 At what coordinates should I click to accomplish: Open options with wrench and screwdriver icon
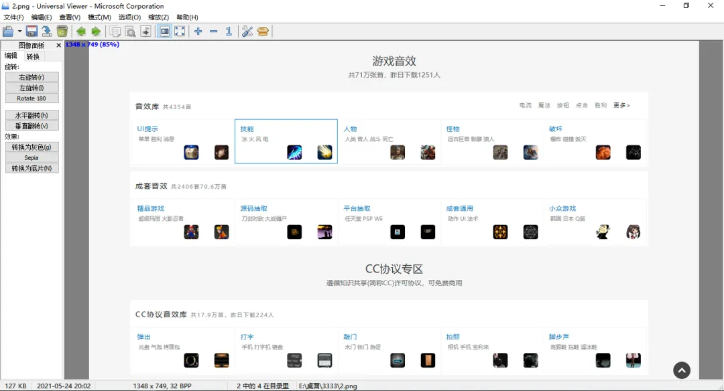[x=247, y=31]
